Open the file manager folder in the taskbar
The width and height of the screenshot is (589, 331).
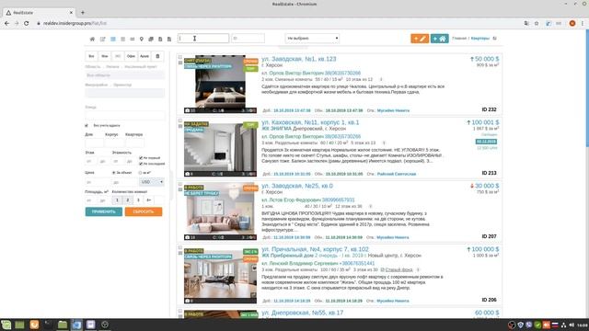coord(63,325)
